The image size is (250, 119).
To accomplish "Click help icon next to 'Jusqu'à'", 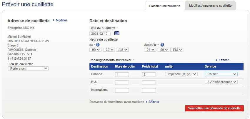I will pos(162,45).
